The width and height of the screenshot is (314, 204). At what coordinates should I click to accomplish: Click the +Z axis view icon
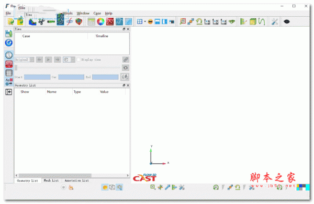(223, 21)
